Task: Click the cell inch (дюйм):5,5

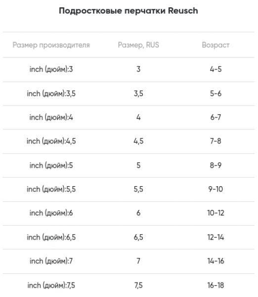Action: click(x=51, y=189)
